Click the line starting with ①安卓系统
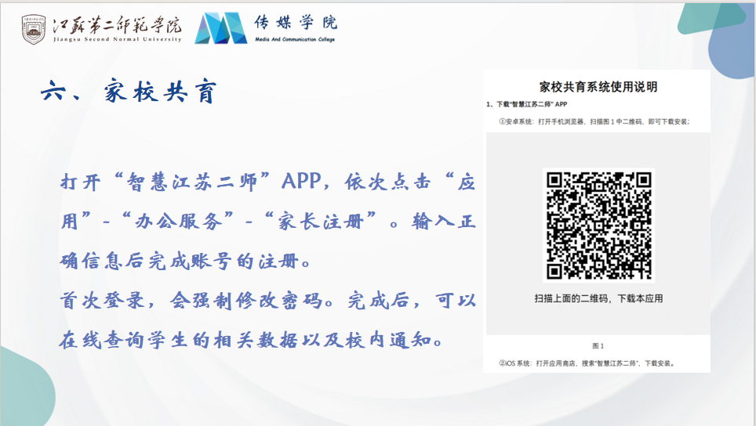756x426 pixels. coord(594,122)
